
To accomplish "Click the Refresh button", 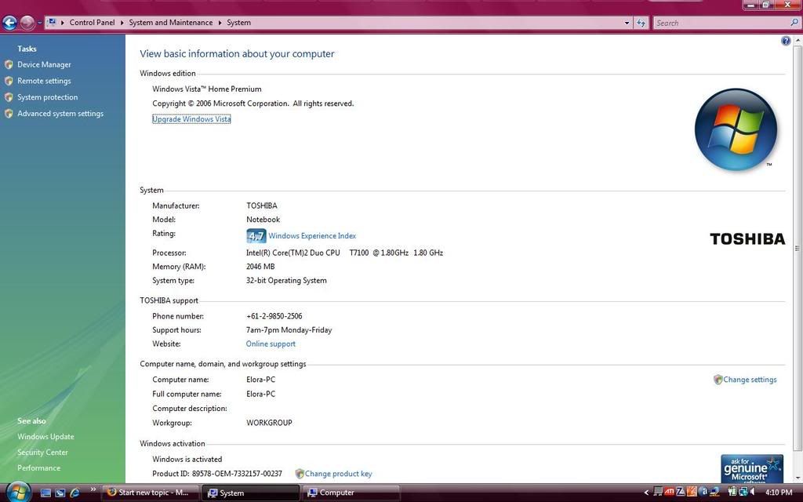I will click(641, 23).
